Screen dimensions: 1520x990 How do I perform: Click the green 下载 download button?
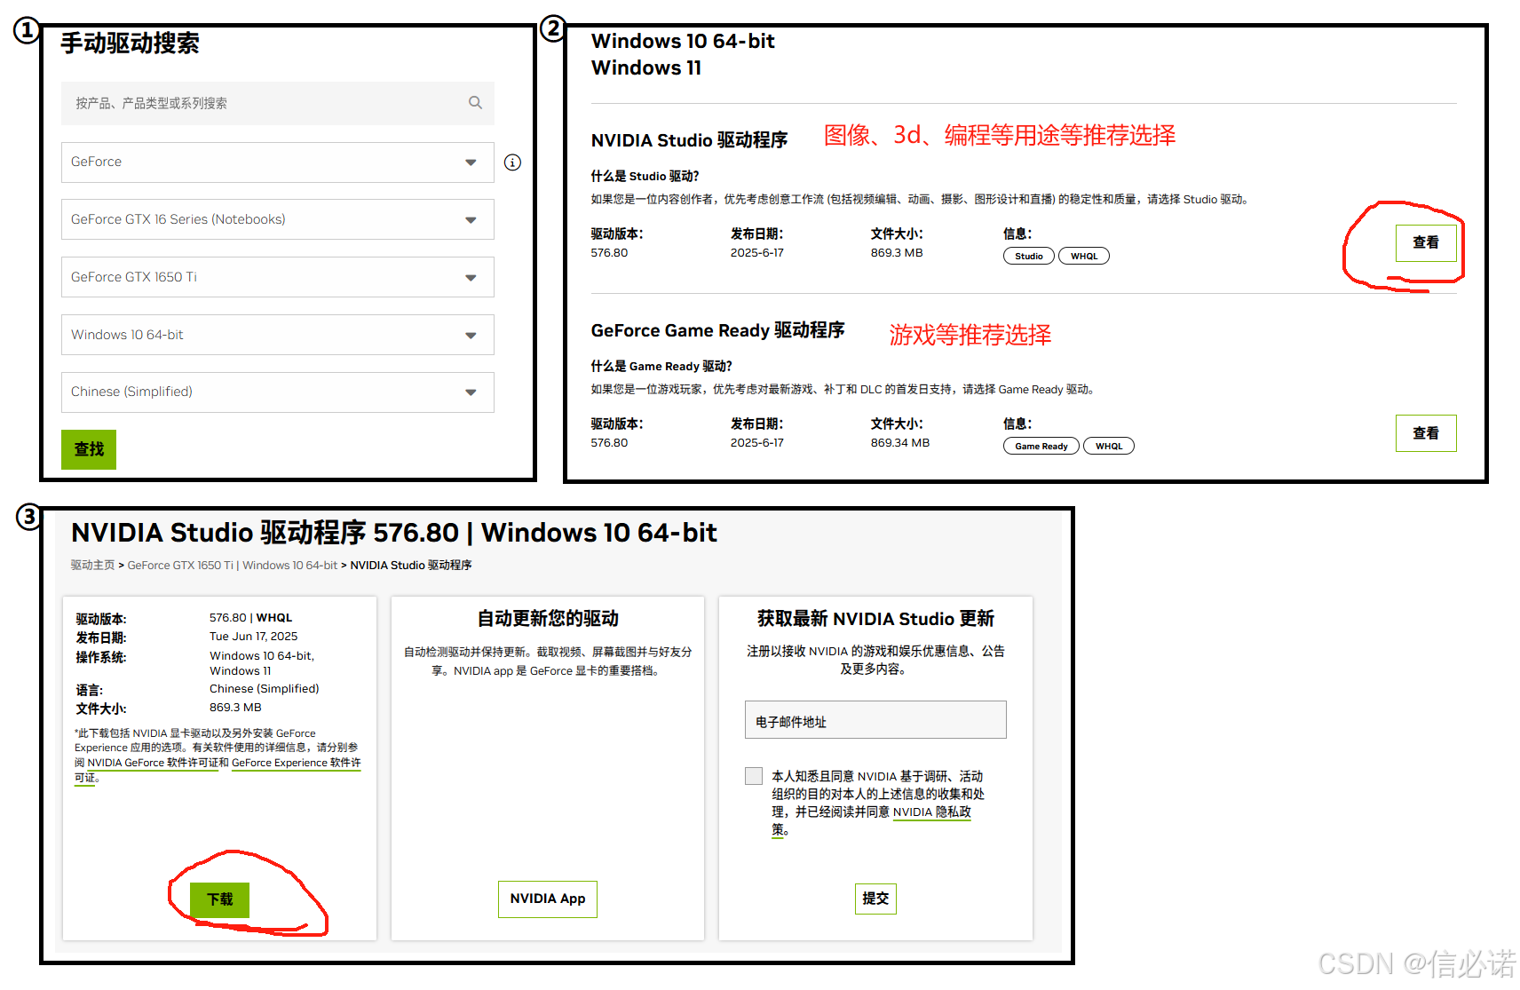coord(219,899)
